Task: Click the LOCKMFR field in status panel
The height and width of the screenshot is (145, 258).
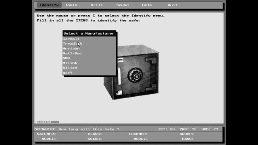Action: pyautogui.click(x=138, y=134)
